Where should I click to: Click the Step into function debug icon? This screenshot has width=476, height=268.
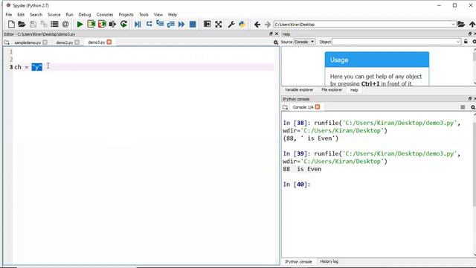(x=160, y=24)
